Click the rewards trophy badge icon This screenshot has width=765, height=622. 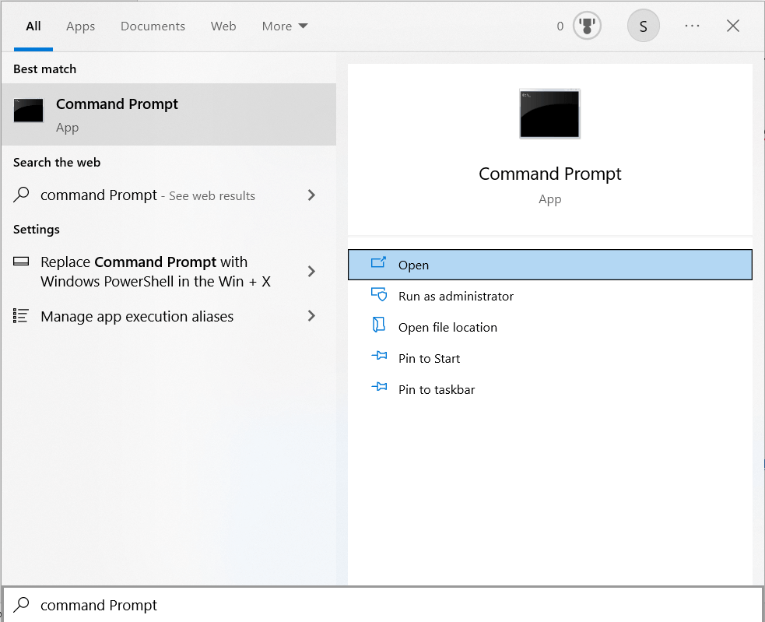pyautogui.click(x=587, y=26)
